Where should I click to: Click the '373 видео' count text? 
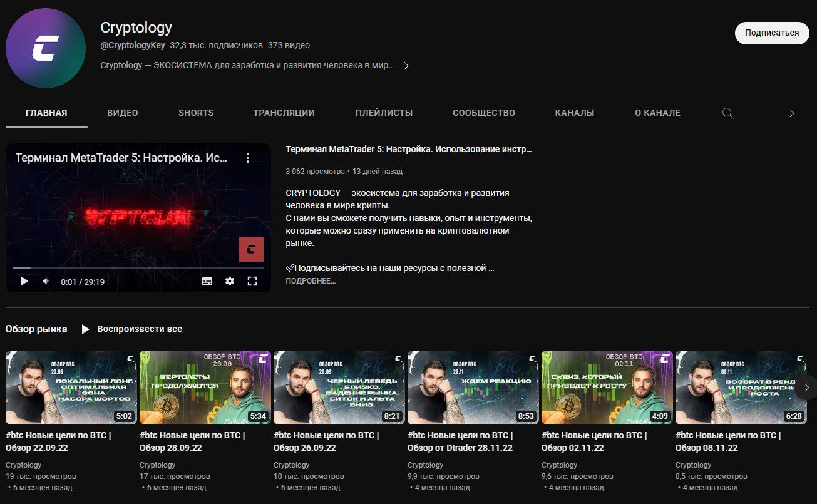point(289,45)
